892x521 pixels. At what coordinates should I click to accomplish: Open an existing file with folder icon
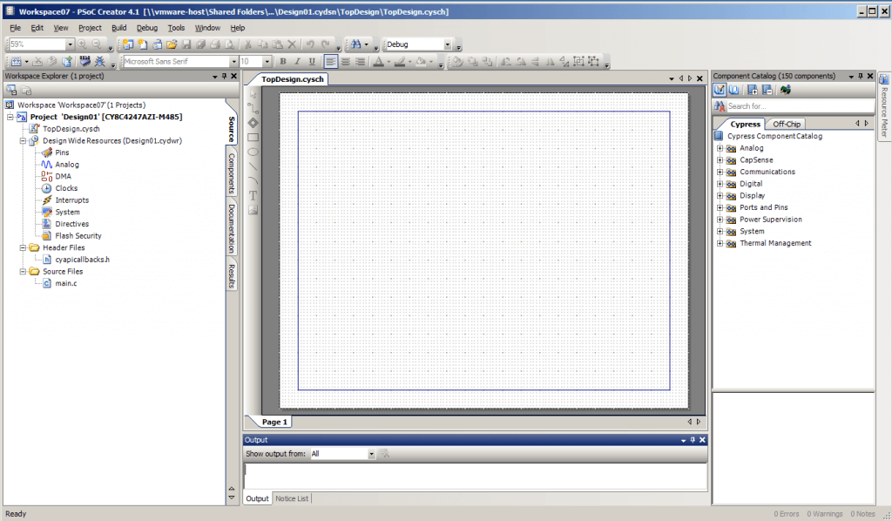click(172, 44)
